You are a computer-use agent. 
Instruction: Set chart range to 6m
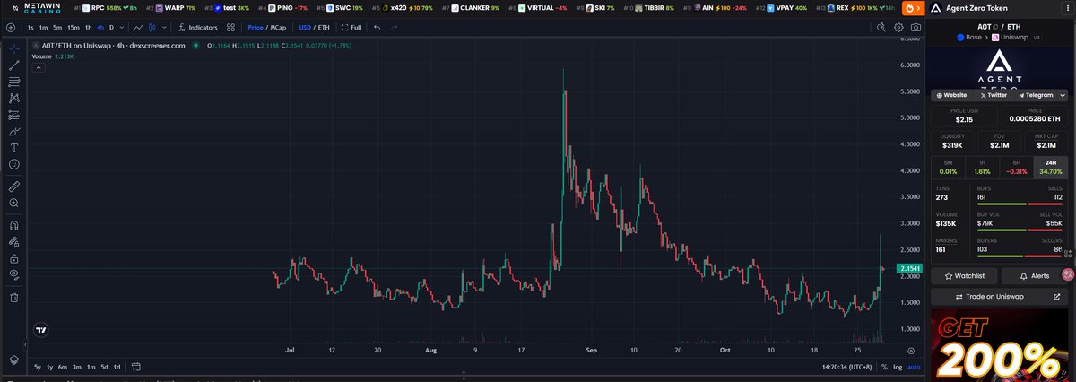[63, 367]
